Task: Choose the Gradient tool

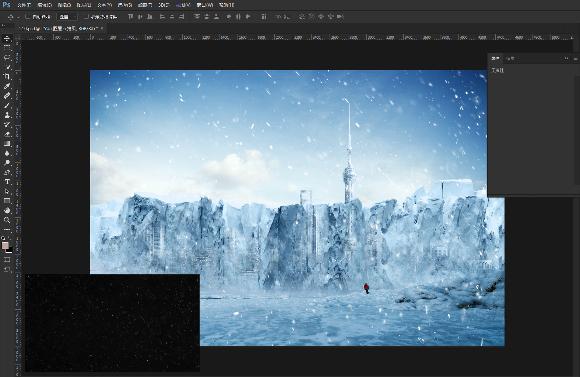Action: coord(7,143)
